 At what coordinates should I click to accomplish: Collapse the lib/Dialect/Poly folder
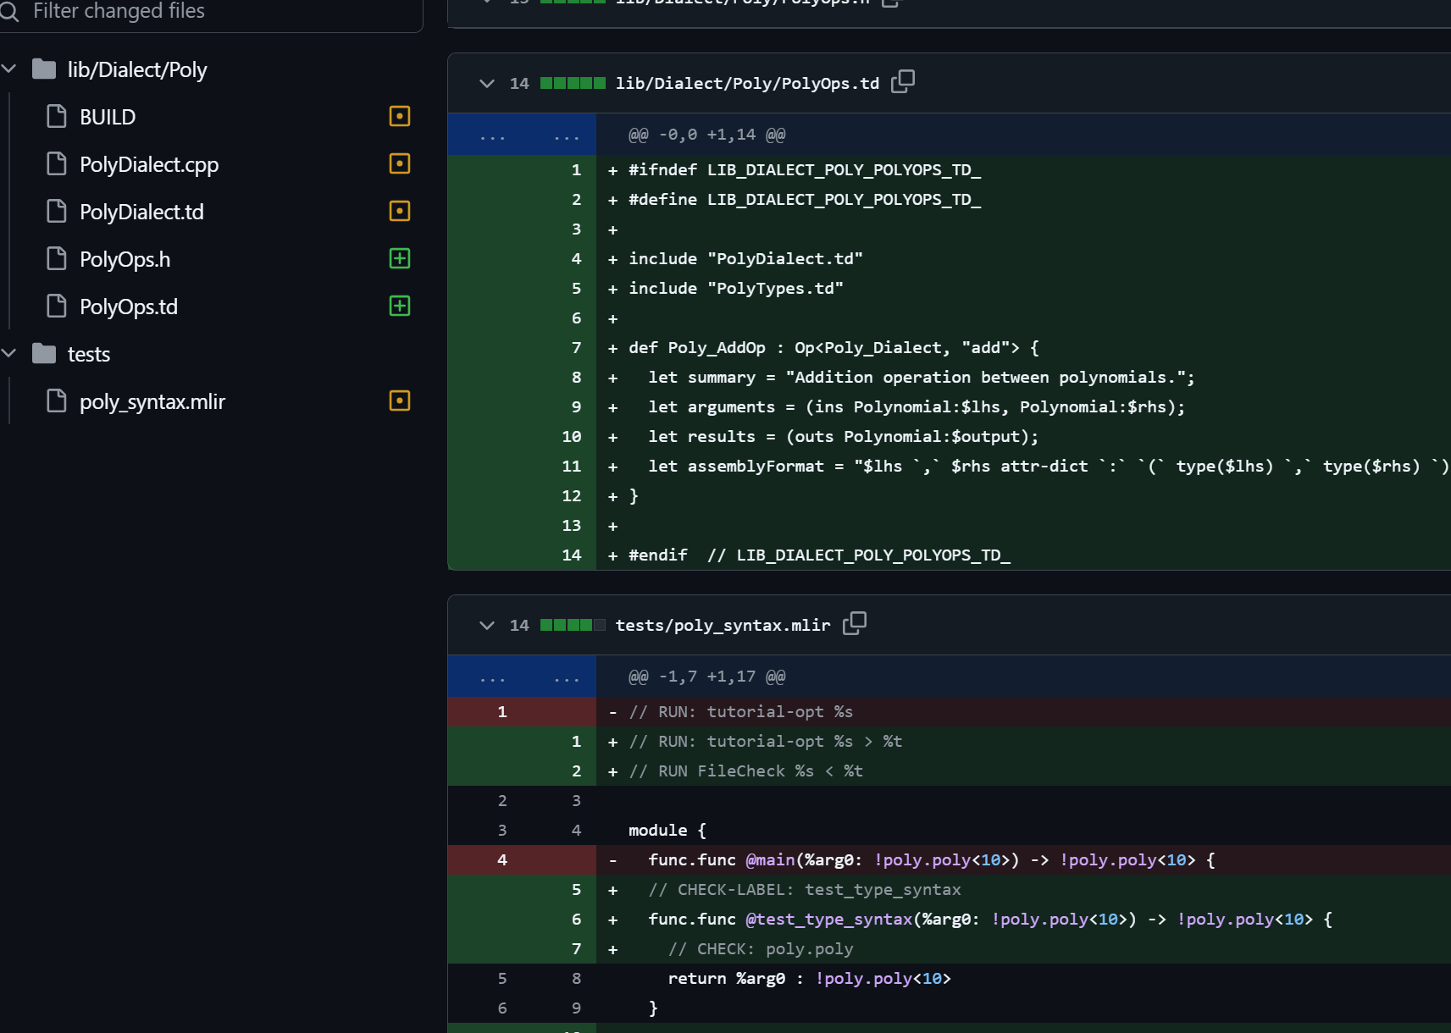tap(10, 69)
